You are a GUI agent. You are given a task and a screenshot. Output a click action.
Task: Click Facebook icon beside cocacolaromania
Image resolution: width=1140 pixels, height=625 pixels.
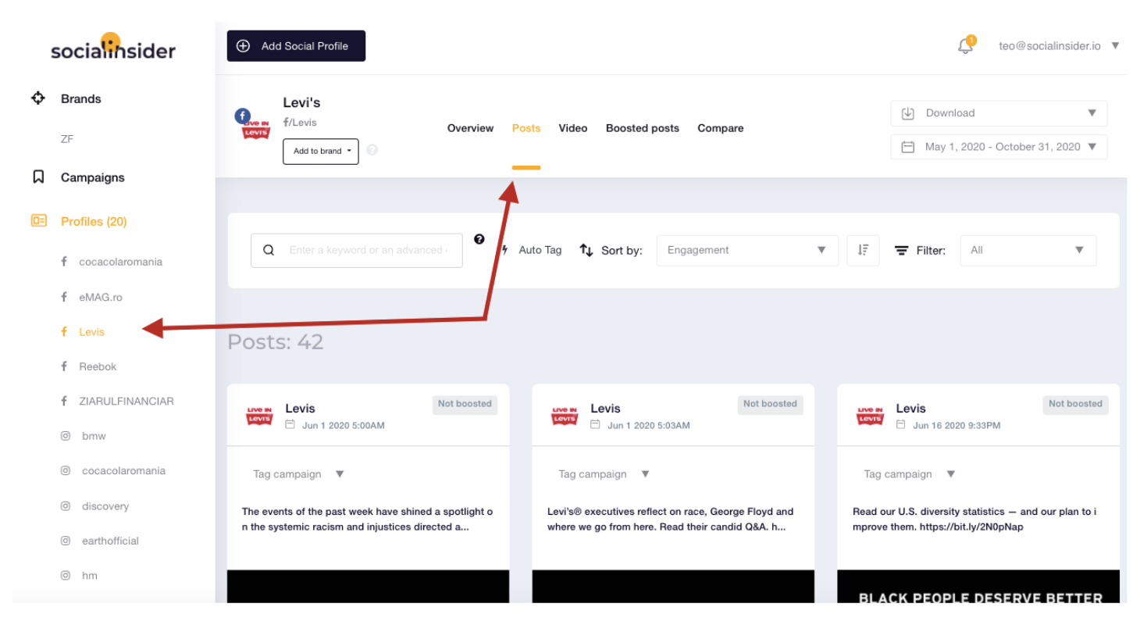[x=64, y=262]
